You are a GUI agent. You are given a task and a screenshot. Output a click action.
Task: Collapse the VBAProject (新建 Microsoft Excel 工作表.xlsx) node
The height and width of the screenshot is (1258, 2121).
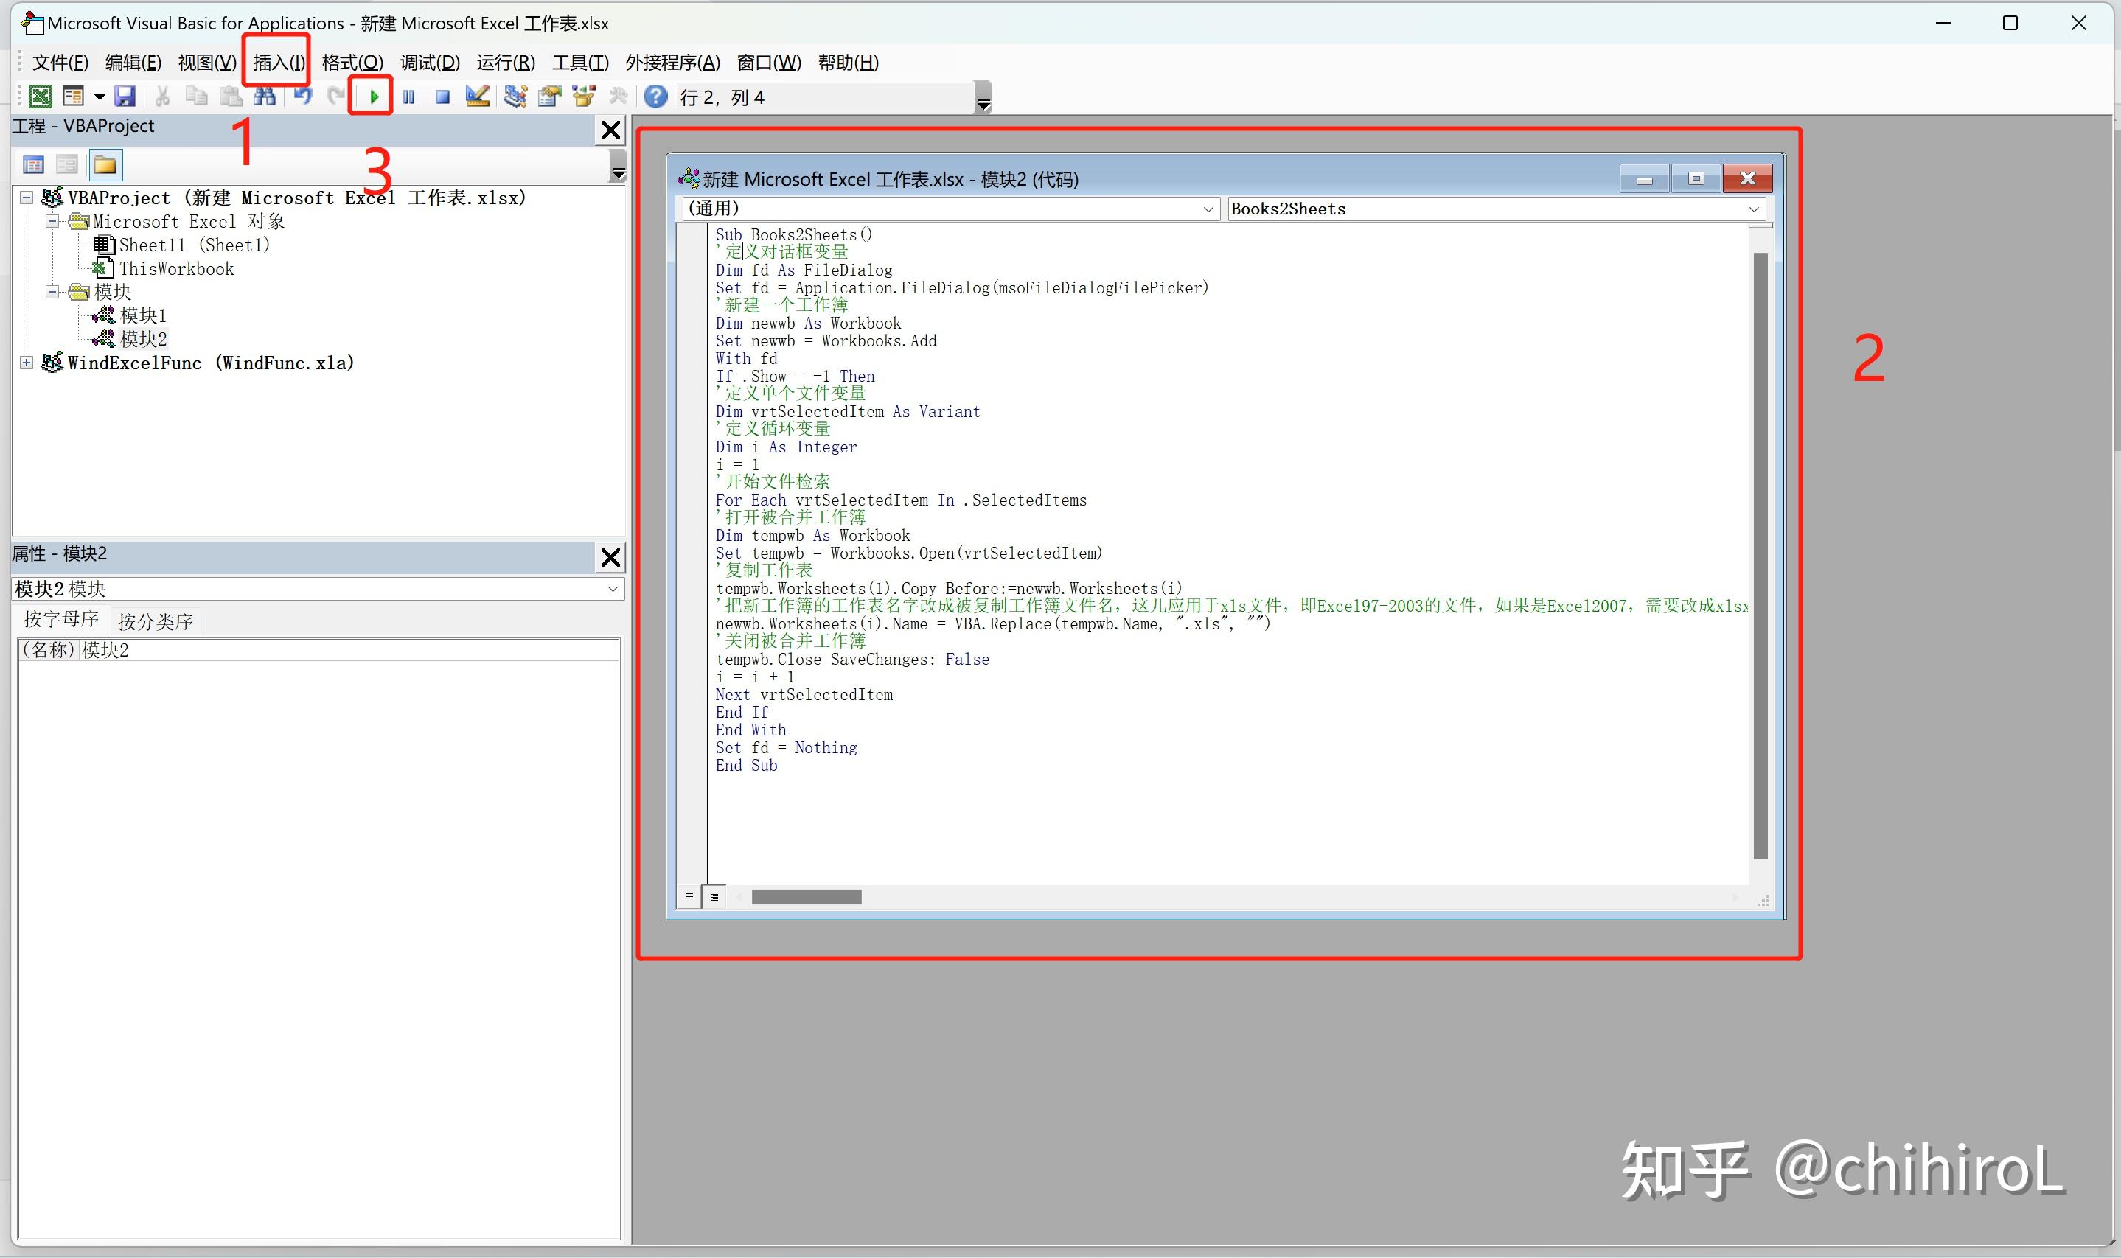click(27, 198)
